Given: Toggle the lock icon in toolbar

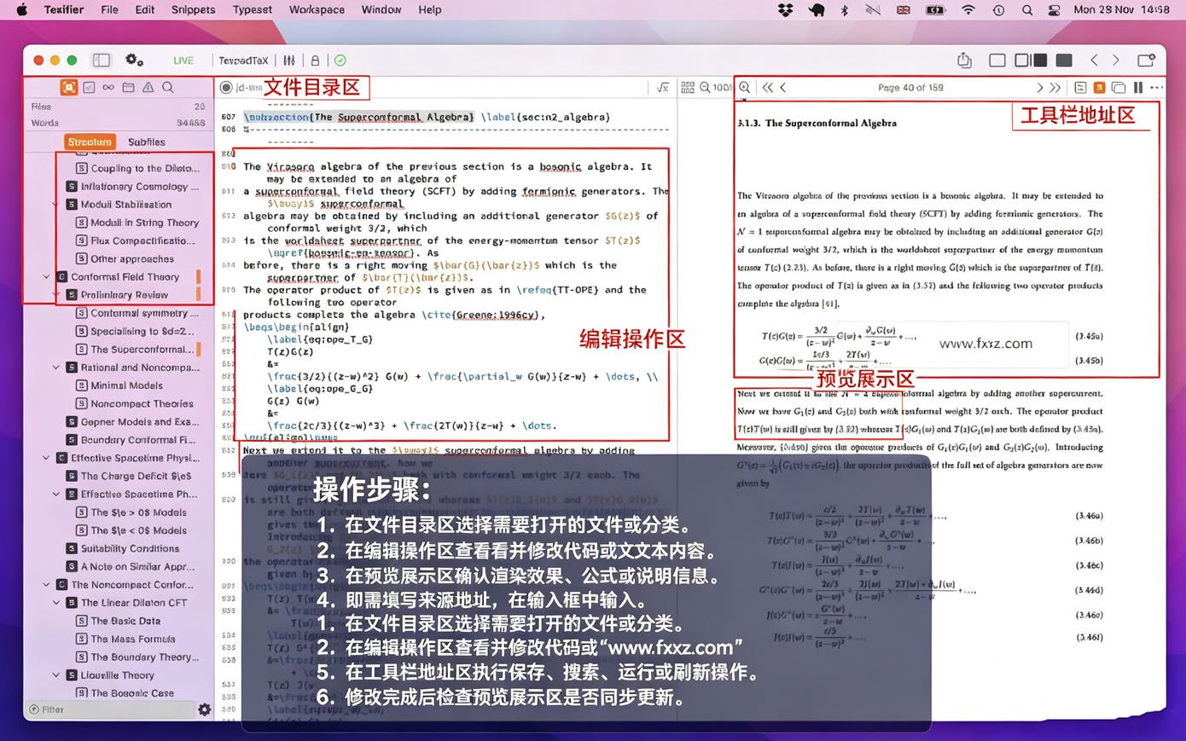Looking at the screenshot, I should [315, 61].
